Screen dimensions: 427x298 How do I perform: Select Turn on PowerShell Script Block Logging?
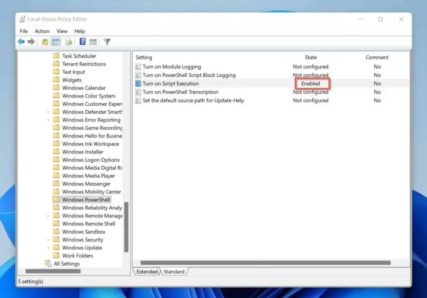pos(189,75)
